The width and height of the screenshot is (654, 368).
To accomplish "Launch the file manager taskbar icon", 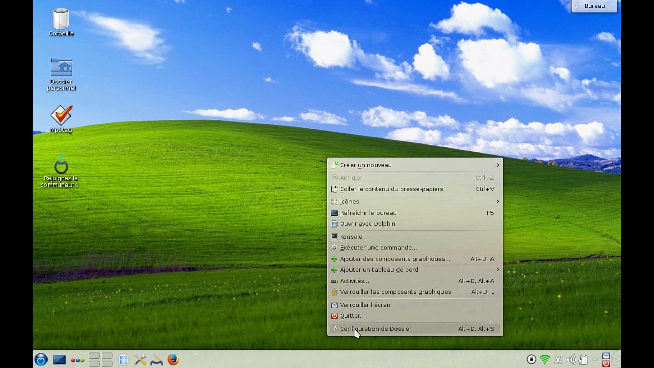I will tap(123, 360).
